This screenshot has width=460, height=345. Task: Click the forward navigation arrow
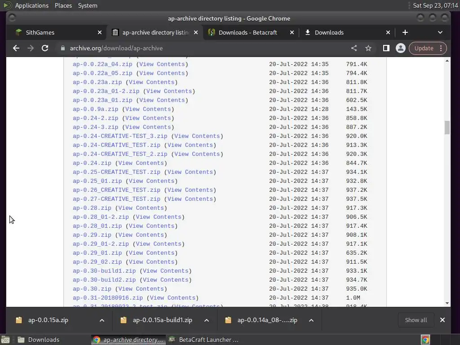(x=31, y=48)
